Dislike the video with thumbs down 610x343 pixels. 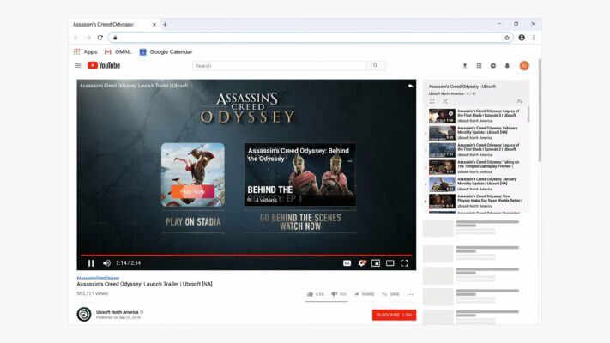click(x=339, y=294)
